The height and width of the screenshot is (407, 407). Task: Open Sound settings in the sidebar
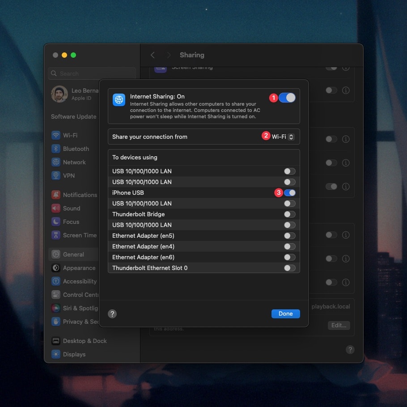71,208
